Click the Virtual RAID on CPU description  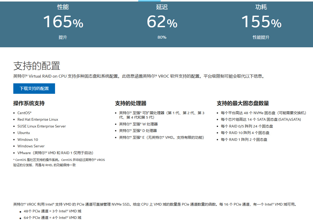coord(139,76)
